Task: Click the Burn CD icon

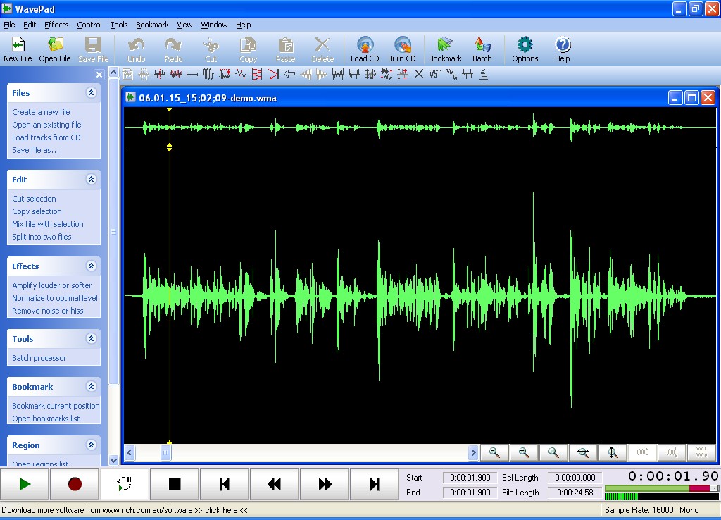Action: pos(402,49)
